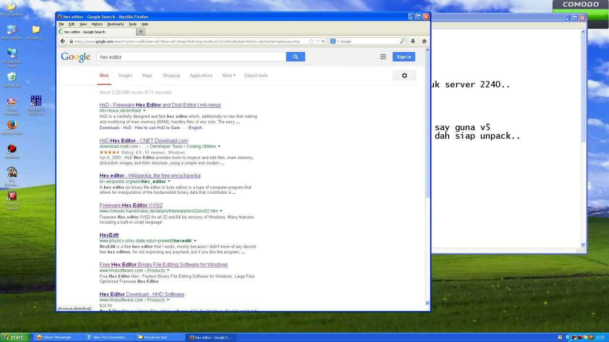Click the magnifier in Firefox search box
Viewport: 609px width, 342px height.
pos(403,41)
